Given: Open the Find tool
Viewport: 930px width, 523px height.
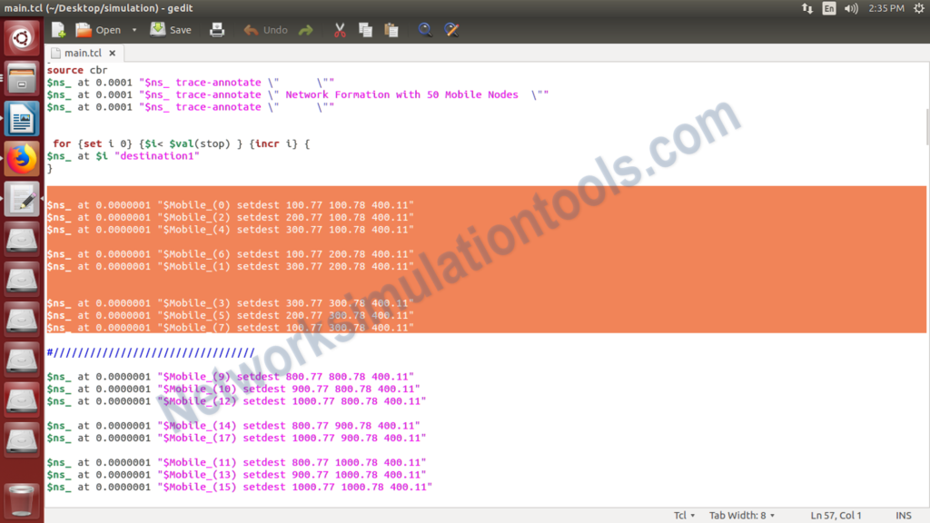Looking at the screenshot, I should pos(425,29).
